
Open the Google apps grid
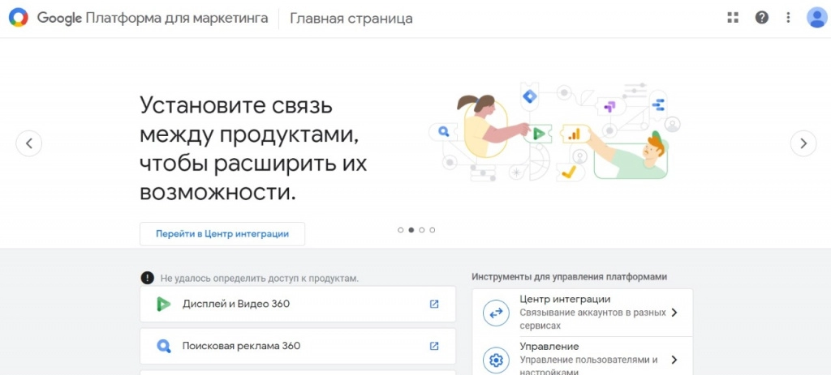733,18
